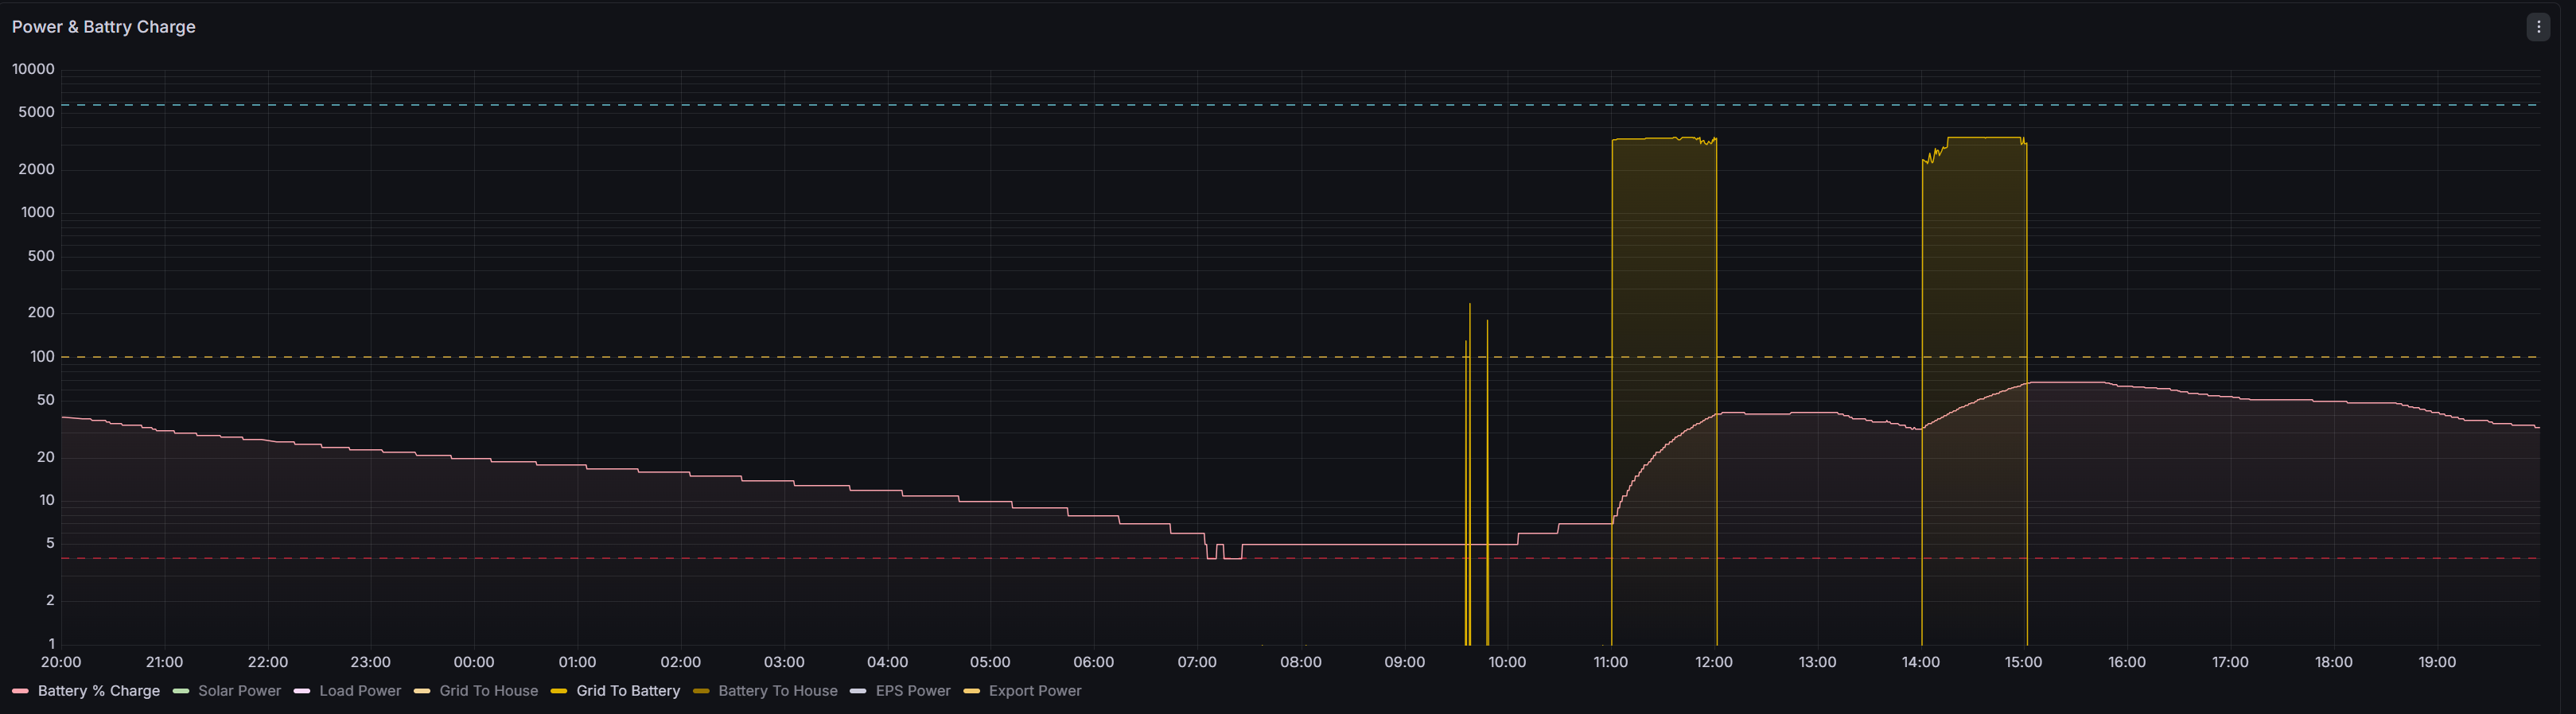2576x714 pixels.
Task: Click the pink Battery % Charge color swatch
Action: coord(20,691)
